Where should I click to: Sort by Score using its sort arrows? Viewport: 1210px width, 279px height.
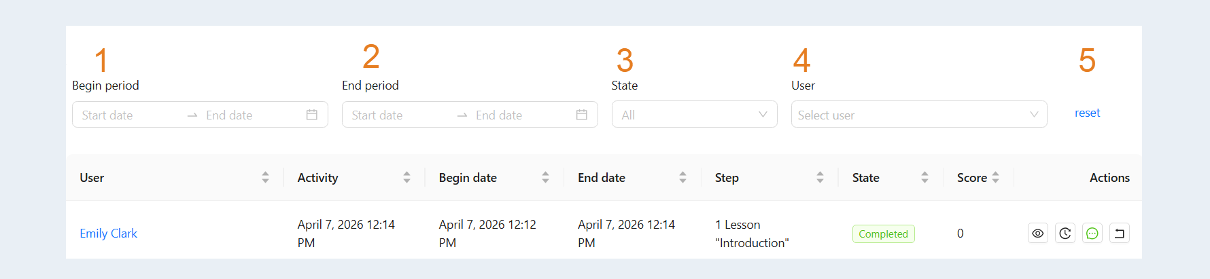[995, 177]
